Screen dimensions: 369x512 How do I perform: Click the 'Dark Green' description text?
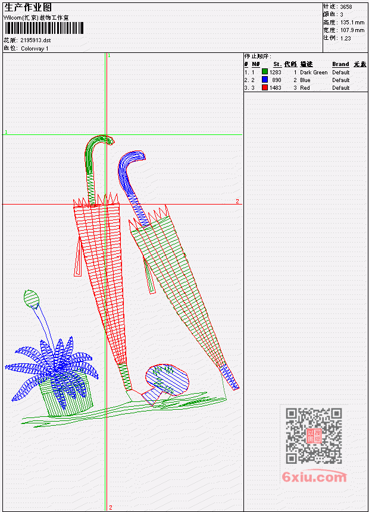pyautogui.click(x=314, y=72)
